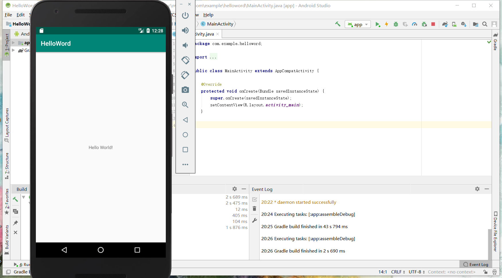This screenshot has width=502, height=278.
Task: Click the emulator toolbar Home circle
Action: pos(185,135)
